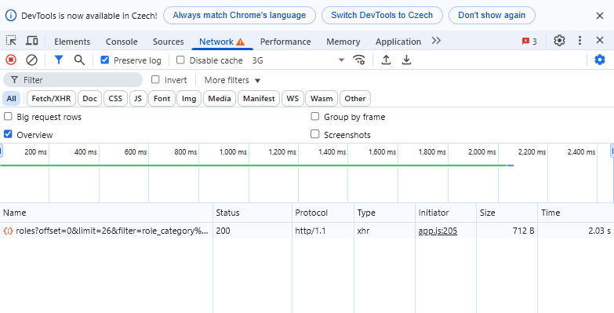Clear the network log
Image resolution: width=614 pixels, height=313 pixels.
coord(31,60)
